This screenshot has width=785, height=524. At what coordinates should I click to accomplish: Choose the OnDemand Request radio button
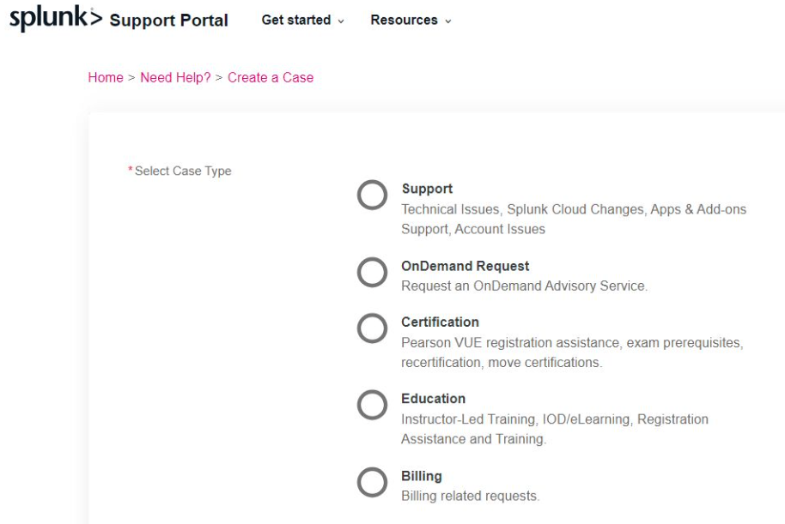(372, 274)
